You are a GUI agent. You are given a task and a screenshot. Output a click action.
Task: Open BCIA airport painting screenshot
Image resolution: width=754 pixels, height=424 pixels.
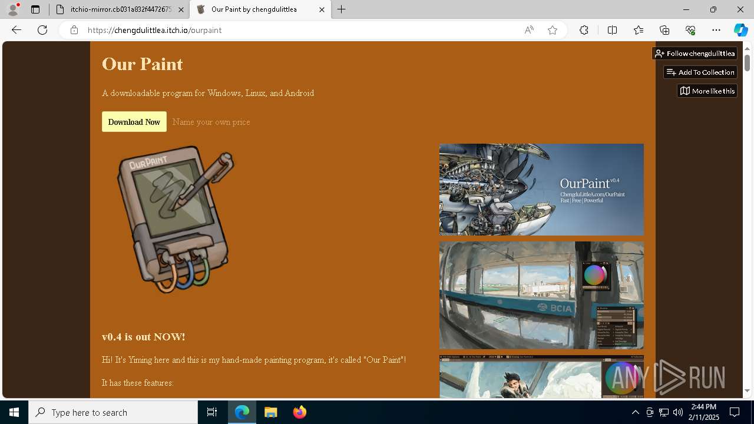click(541, 295)
